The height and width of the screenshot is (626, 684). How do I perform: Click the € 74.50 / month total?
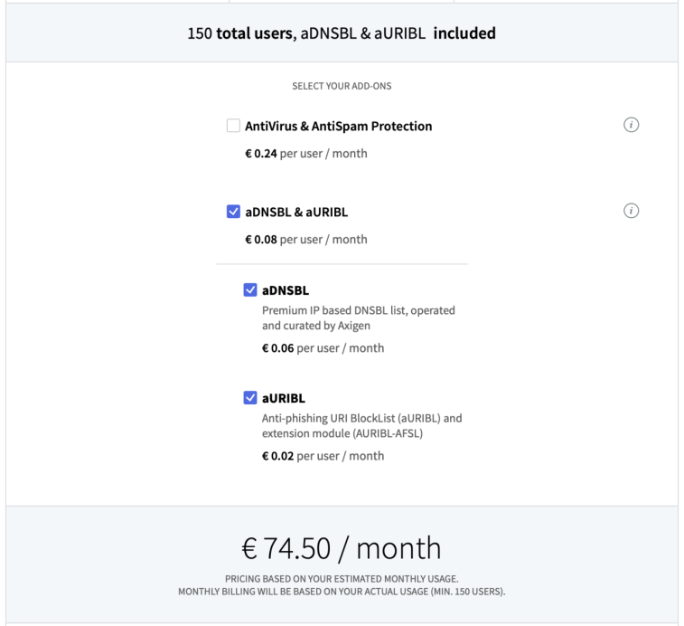tap(342, 548)
